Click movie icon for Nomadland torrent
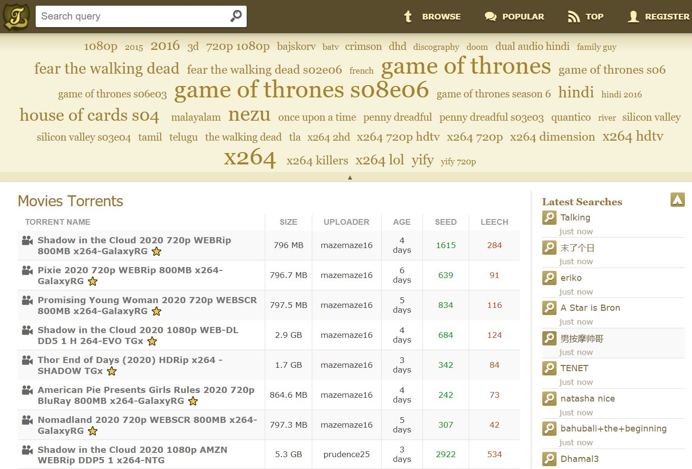 click(x=28, y=420)
